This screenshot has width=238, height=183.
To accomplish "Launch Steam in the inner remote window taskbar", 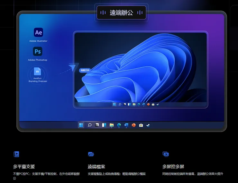I will pos(158,104).
